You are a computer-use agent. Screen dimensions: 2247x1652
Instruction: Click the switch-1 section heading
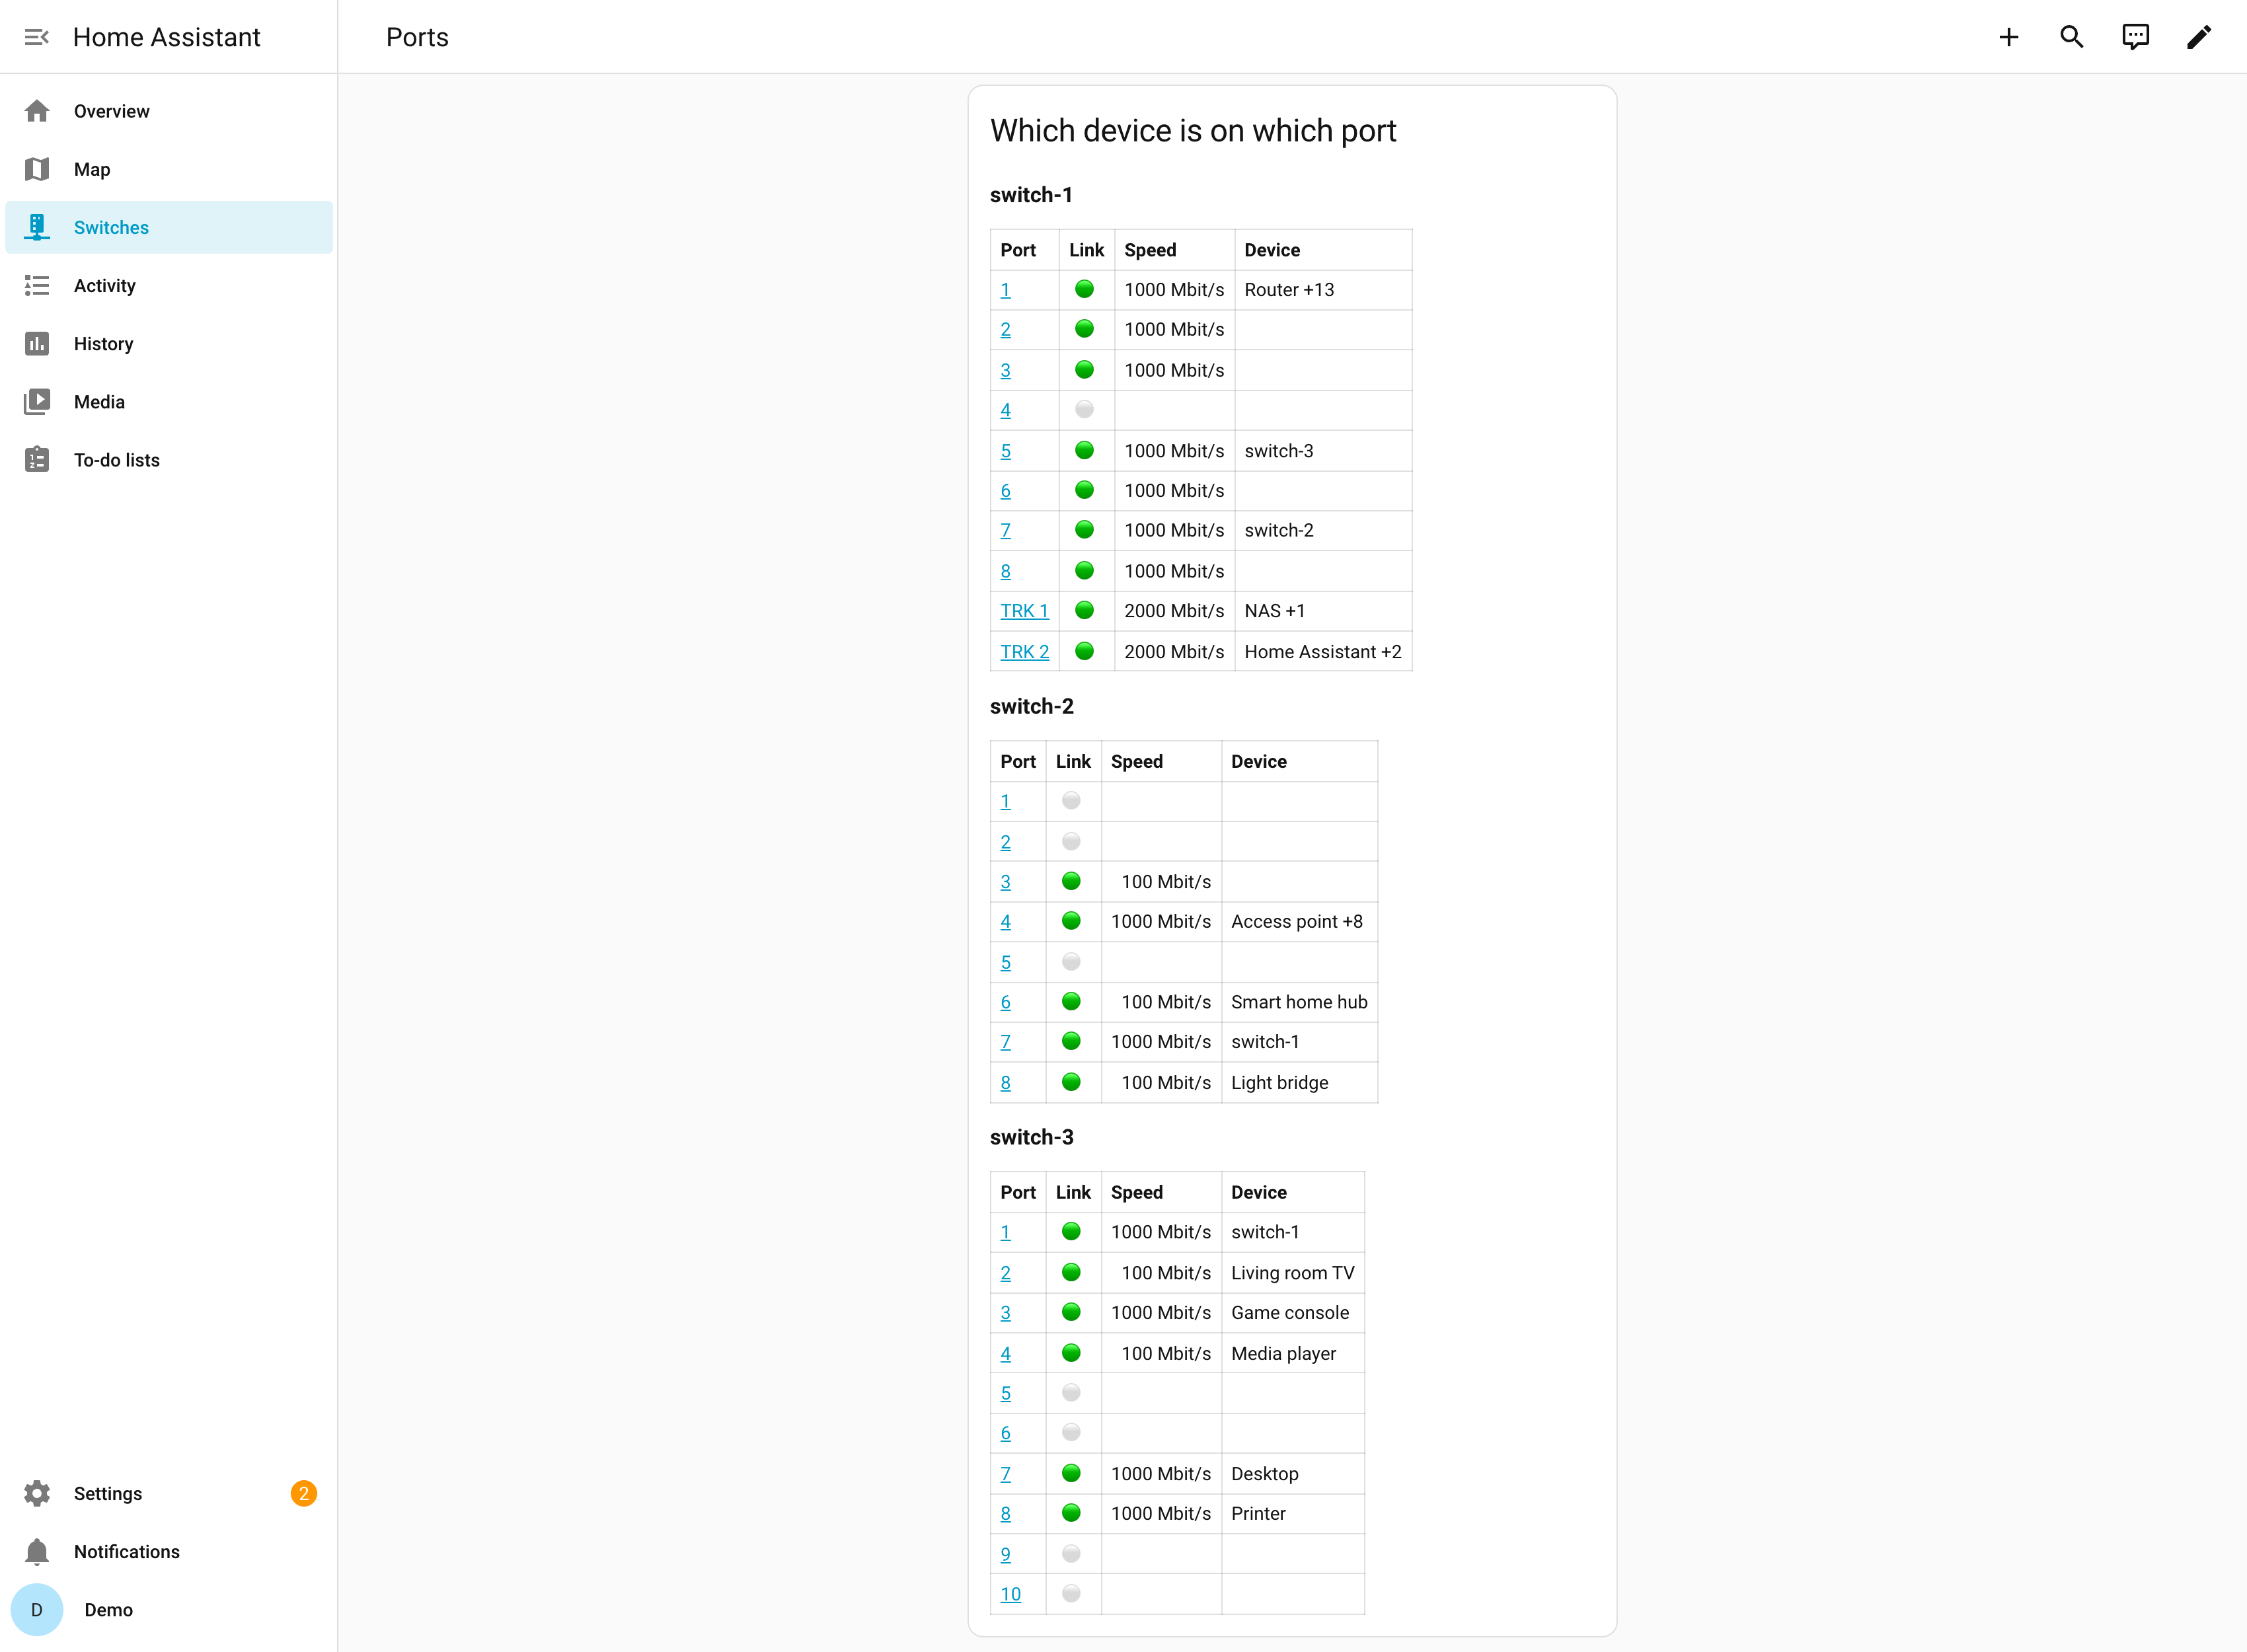[x=1031, y=195]
